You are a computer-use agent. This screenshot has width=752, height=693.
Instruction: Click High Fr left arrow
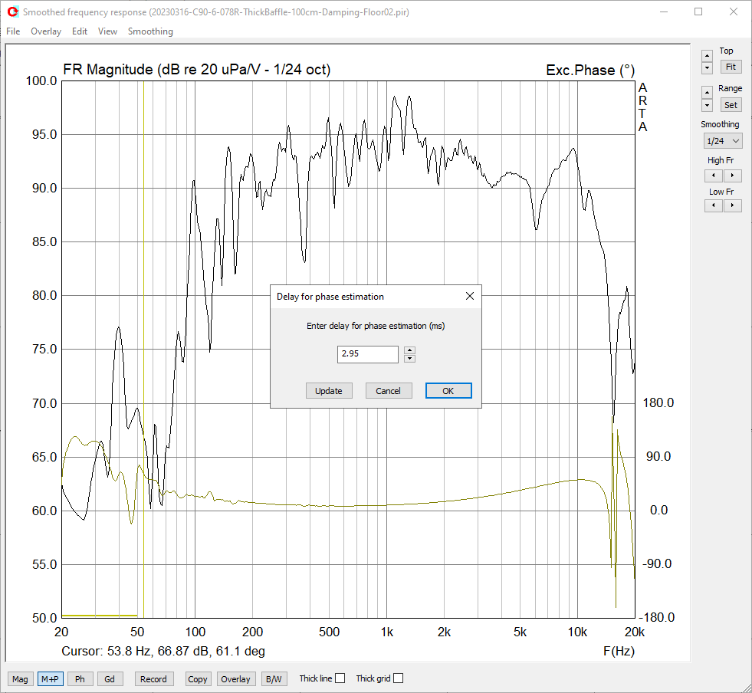pos(713,176)
